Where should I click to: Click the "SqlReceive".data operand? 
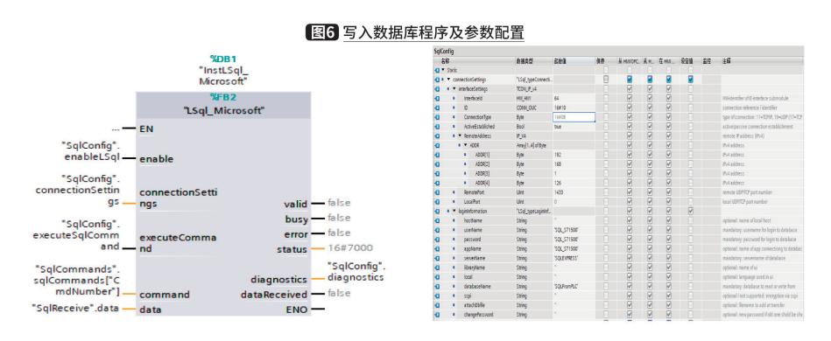[x=75, y=308]
